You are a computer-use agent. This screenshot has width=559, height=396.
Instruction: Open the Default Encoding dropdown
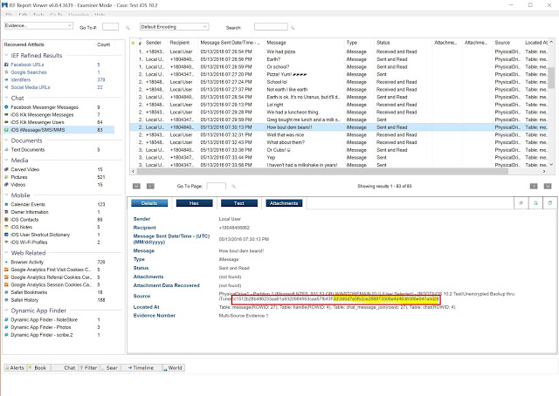pyautogui.click(x=174, y=27)
